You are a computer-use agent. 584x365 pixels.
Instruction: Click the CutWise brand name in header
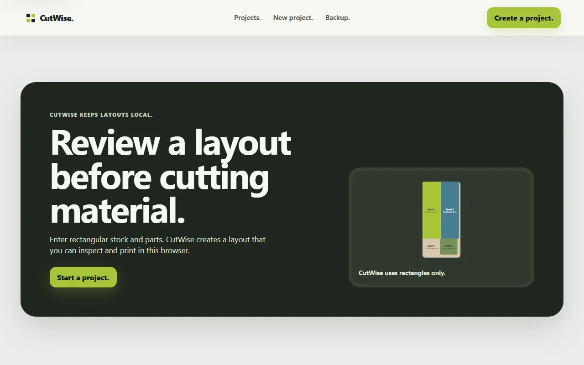tap(57, 18)
